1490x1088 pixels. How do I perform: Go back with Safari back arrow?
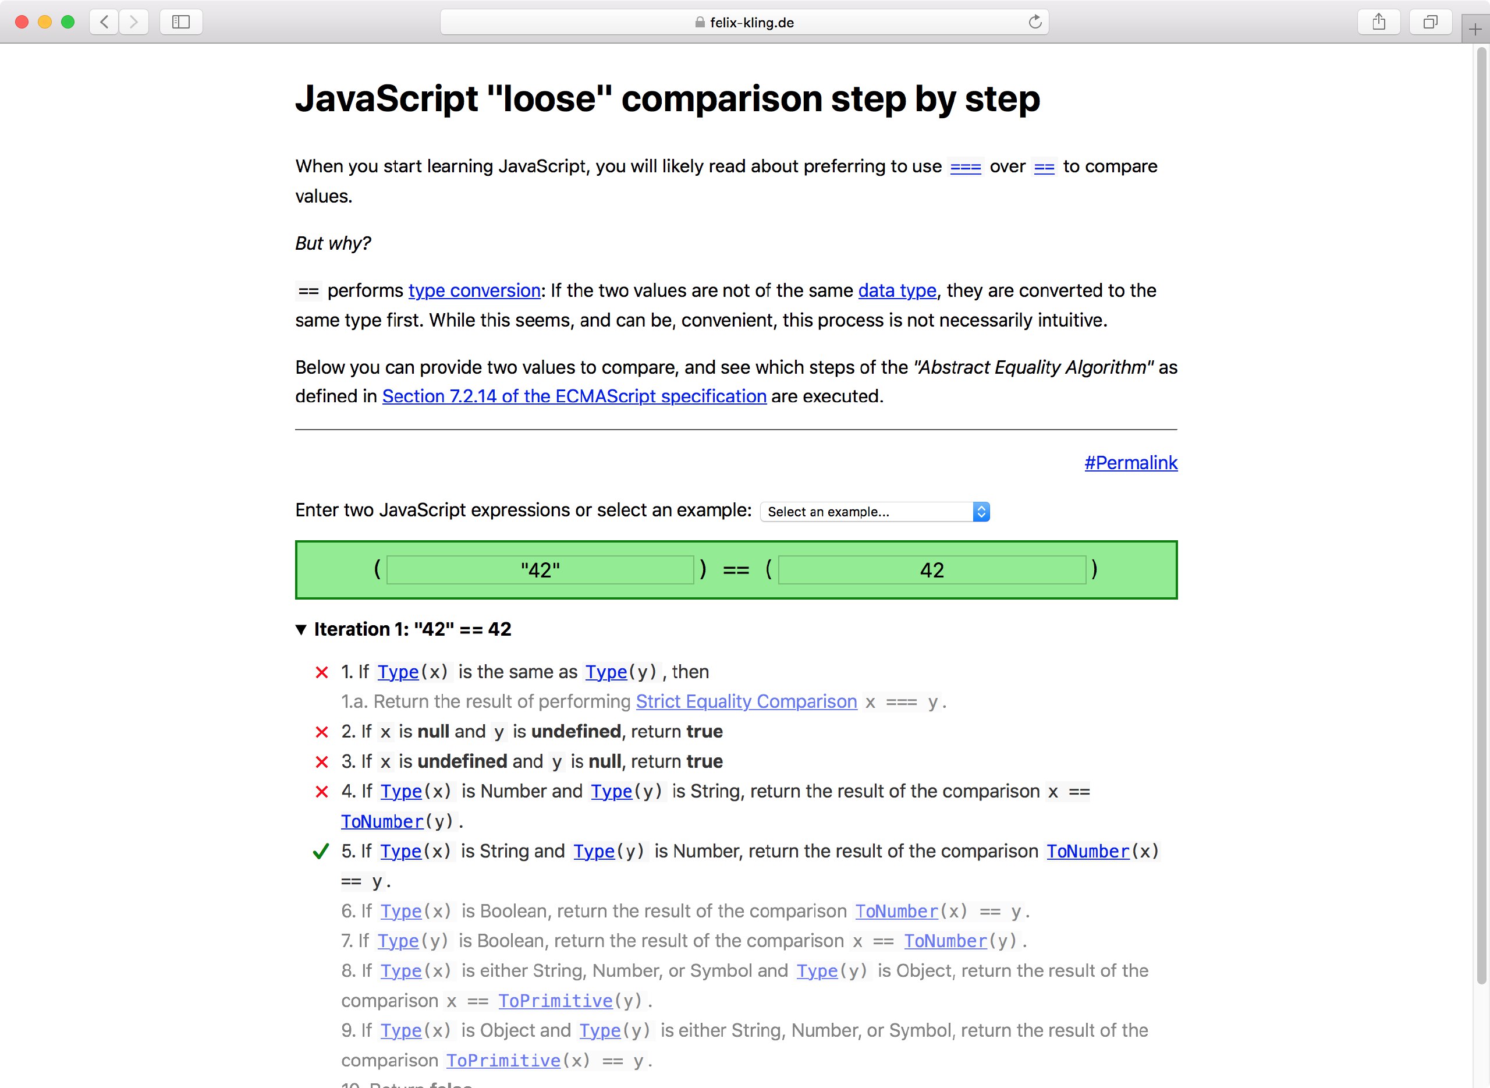click(104, 22)
